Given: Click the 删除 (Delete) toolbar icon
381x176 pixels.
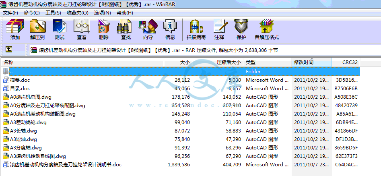Looking at the screenshot, I should (104, 27).
